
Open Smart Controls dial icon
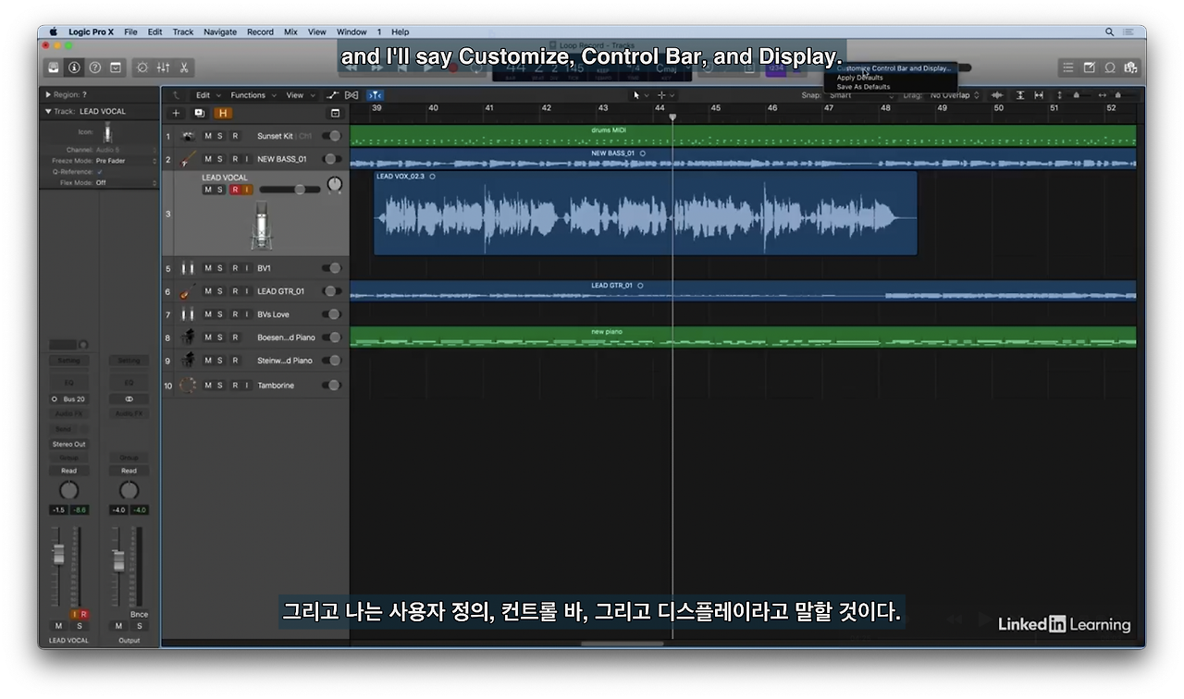142,67
